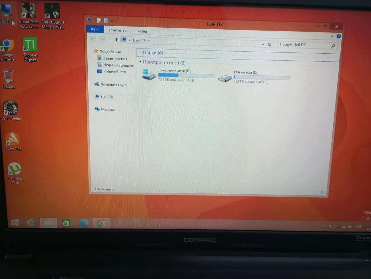The height and width of the screenshot is (279, 371).
Task: Select the Цей ПК desktop icon
Action: (6, 13)
